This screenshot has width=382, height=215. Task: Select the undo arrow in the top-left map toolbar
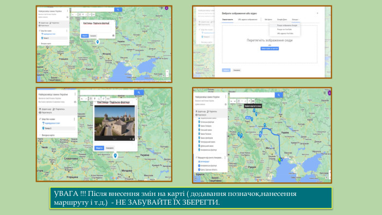73,15
